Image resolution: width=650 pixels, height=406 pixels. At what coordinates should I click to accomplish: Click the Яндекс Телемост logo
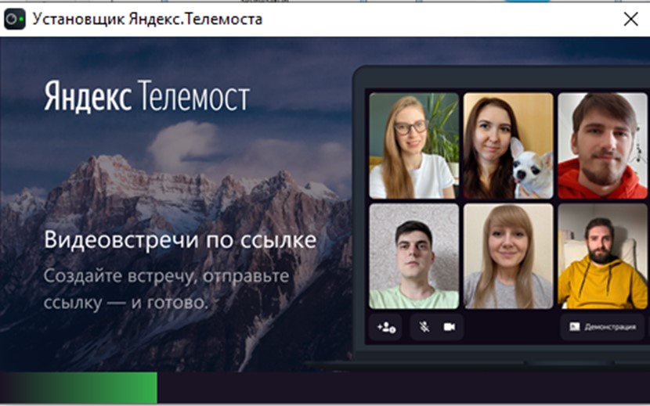(x=146, y=97)
